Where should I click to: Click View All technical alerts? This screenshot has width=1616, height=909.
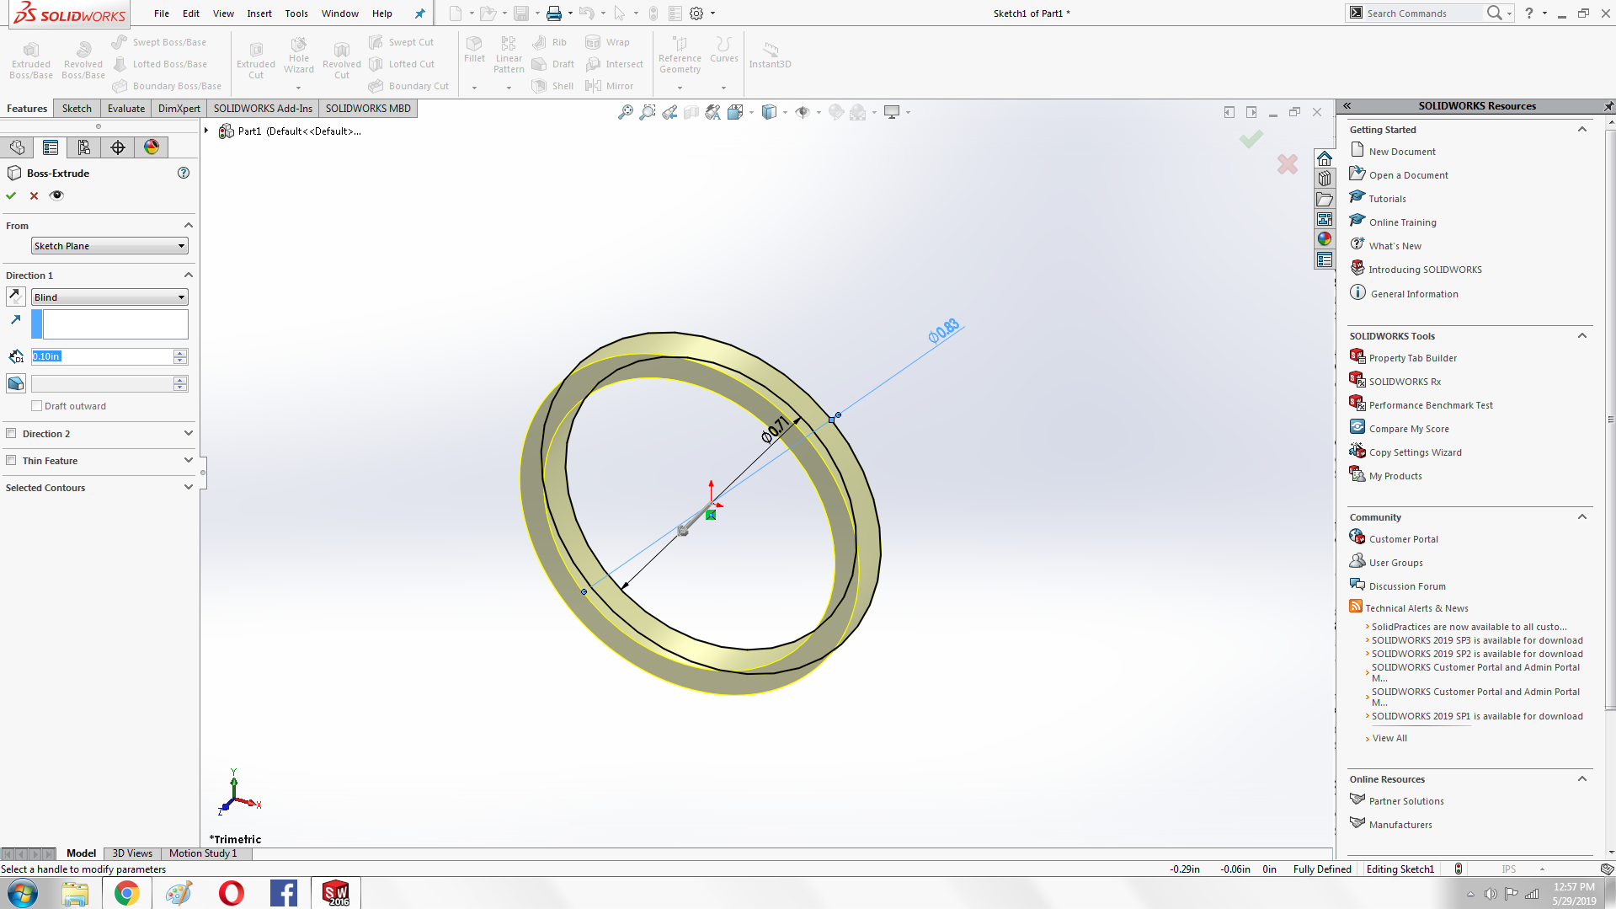(1389, 738)
